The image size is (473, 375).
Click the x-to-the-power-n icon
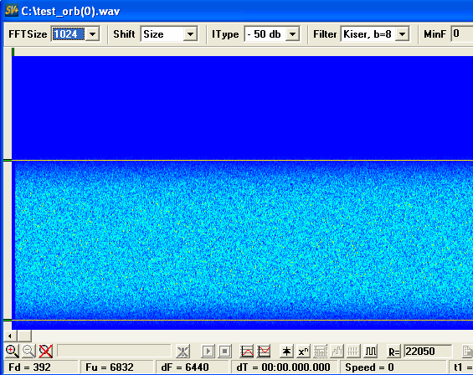303,352
